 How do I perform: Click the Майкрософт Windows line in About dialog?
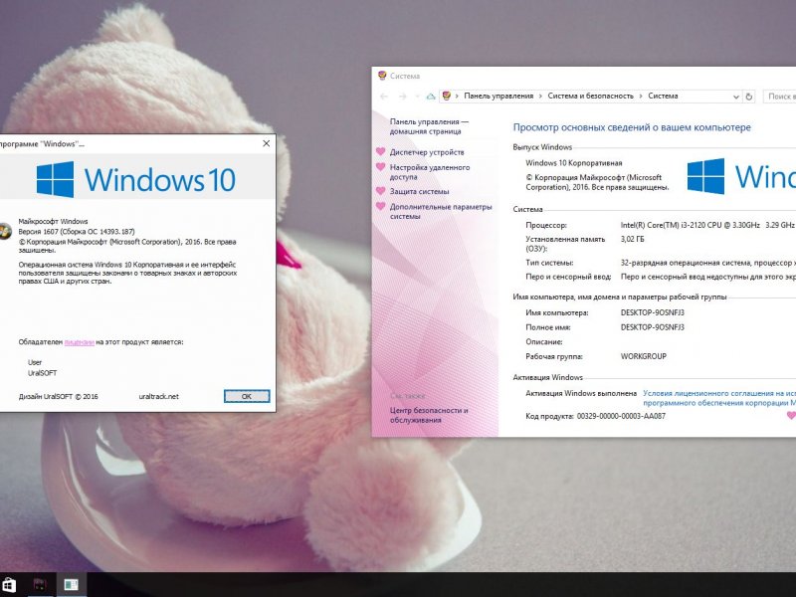(54, 221)
